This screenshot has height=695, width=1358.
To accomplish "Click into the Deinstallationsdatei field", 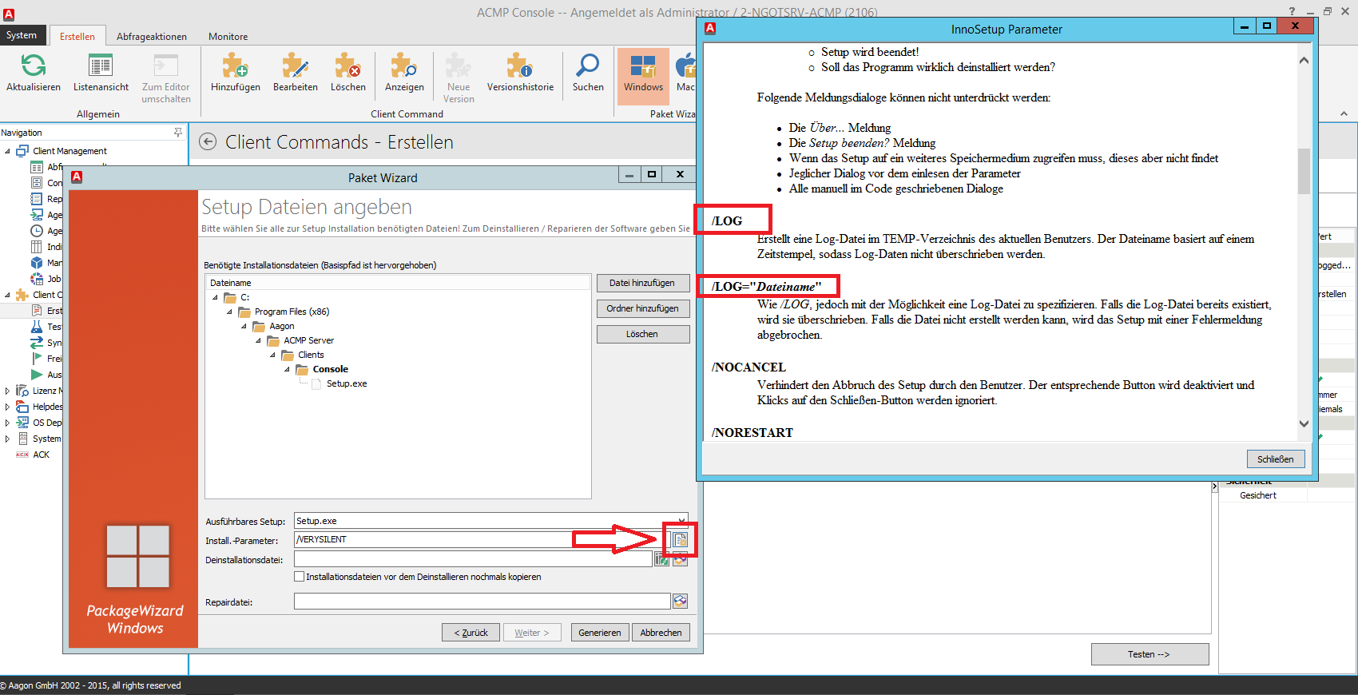I will [x=473, y=560].
